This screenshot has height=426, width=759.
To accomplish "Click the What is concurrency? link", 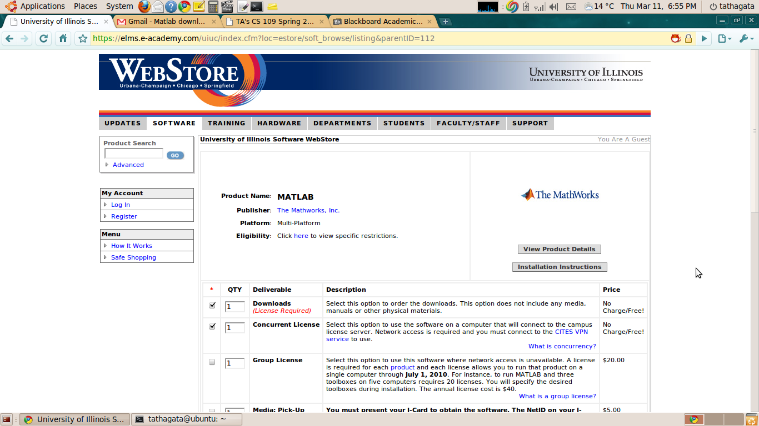I will point(562,346).
